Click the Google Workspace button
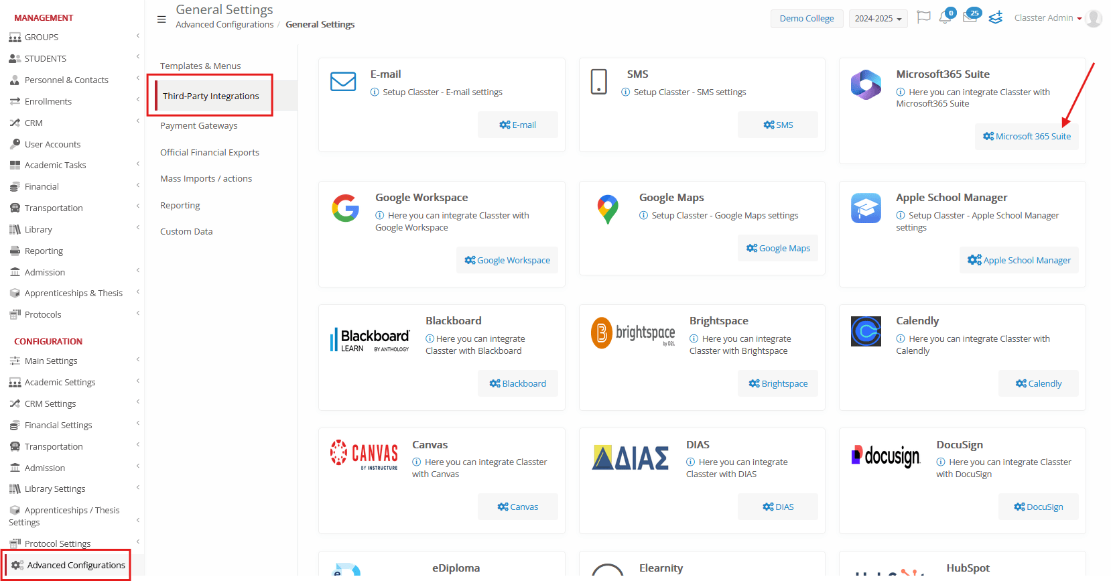Screen dimensions: 1111x581 507,260
